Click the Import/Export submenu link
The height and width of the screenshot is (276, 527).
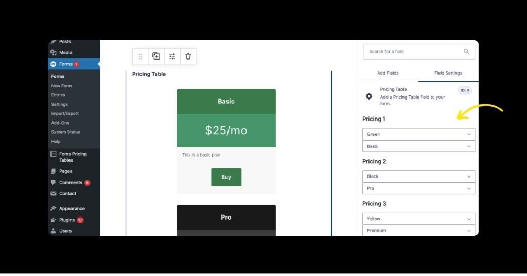[x=65, y=113]
